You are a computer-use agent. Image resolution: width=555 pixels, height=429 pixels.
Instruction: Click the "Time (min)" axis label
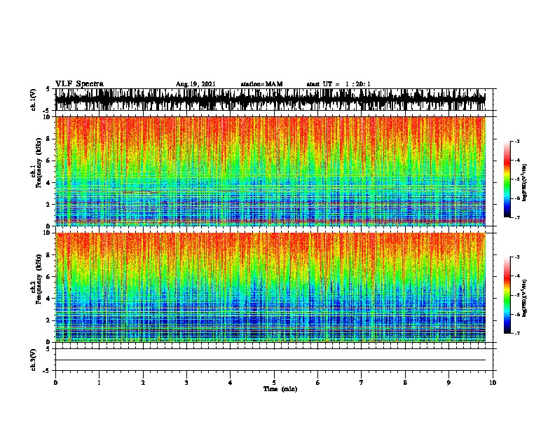(x=280, y=389)
